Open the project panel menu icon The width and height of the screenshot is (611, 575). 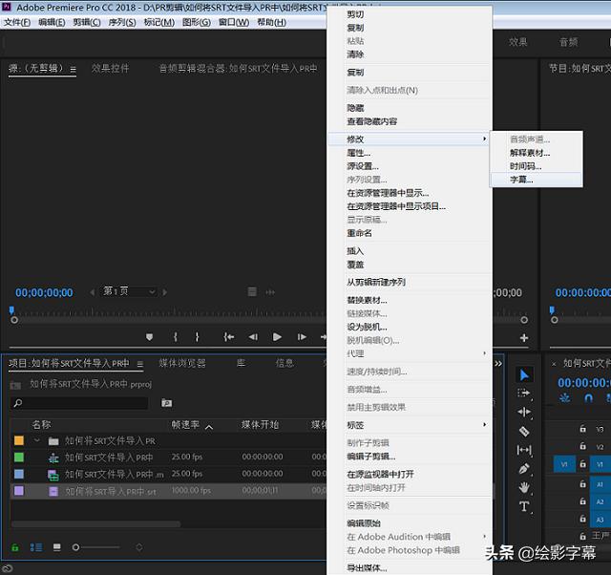click(140, 364)
